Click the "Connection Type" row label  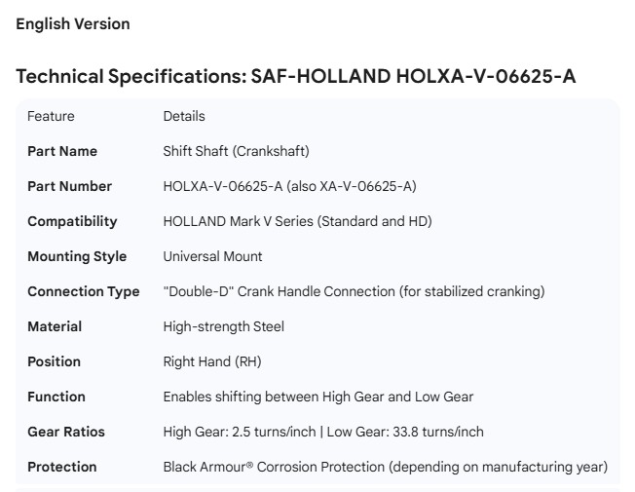point(84,291)
